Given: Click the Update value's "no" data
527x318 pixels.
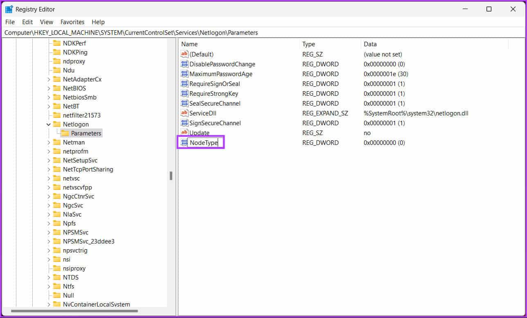Looking at the screenshot, I should (367, 133).
